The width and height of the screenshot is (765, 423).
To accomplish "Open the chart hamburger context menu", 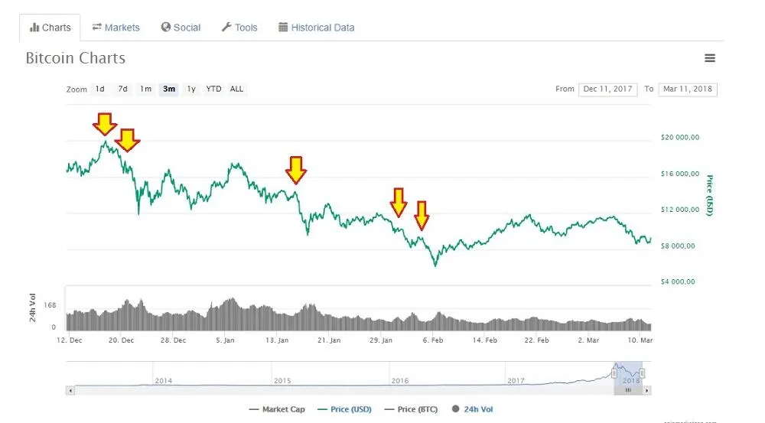I will click(710, 58).
